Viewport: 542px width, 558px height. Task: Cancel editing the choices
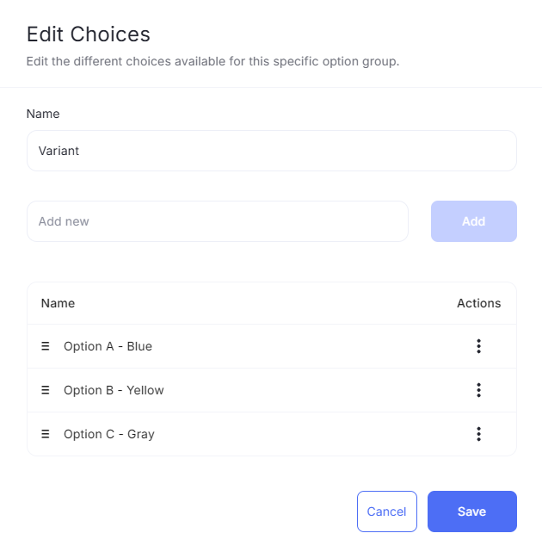387,512
